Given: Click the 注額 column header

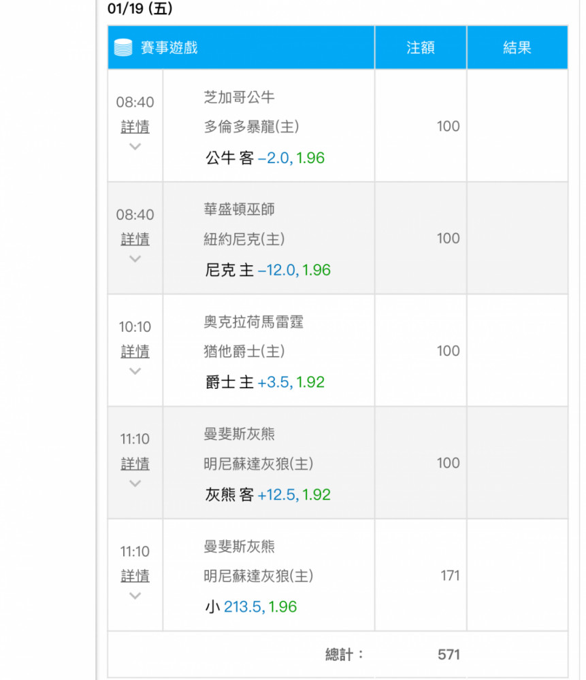Looking at the screenshot, I should coord(420,48).
